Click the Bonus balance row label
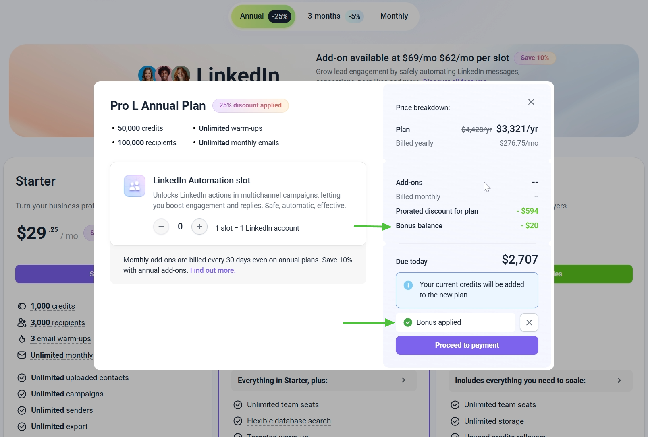Image resolution: width=648 pixels, height=437 pixels. [419, 226]
